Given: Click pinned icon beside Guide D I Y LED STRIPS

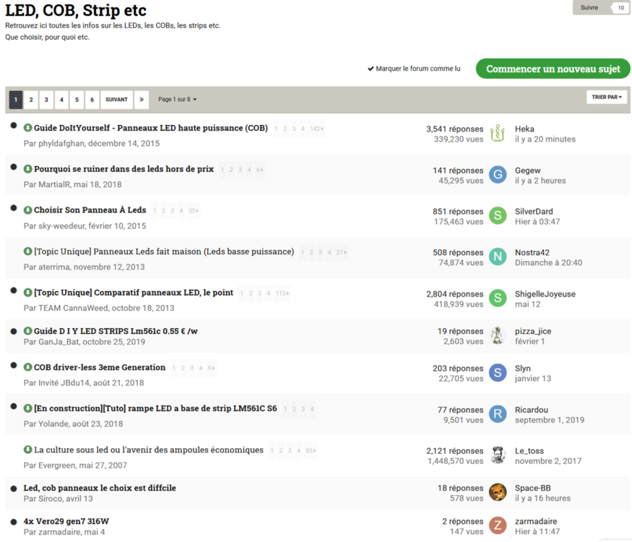Looking at the screenshot, I should pos(27,331).
